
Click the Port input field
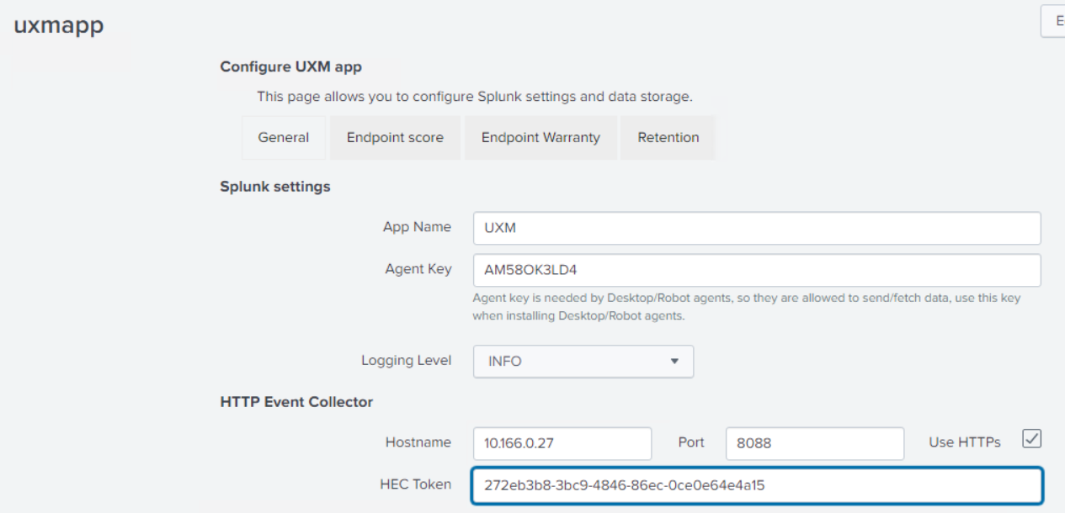point(813,442)
